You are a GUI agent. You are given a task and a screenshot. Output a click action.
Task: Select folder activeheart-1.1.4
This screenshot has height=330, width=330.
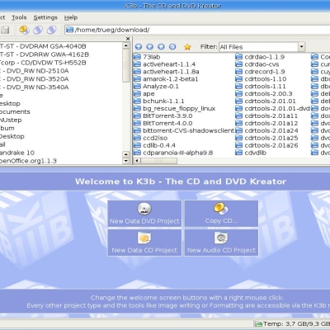[x=169, y=64]
